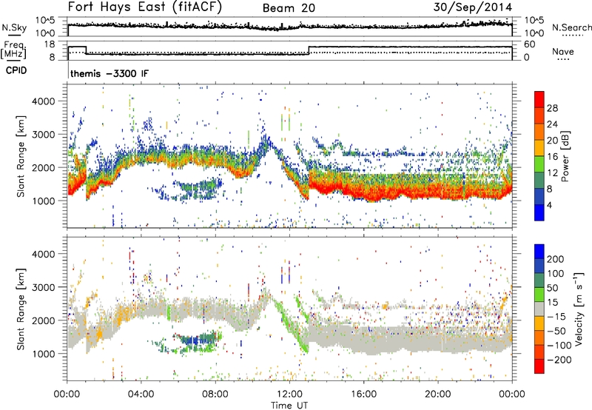Click the '-100' value on Velocity colorbar

pos(559,346)
